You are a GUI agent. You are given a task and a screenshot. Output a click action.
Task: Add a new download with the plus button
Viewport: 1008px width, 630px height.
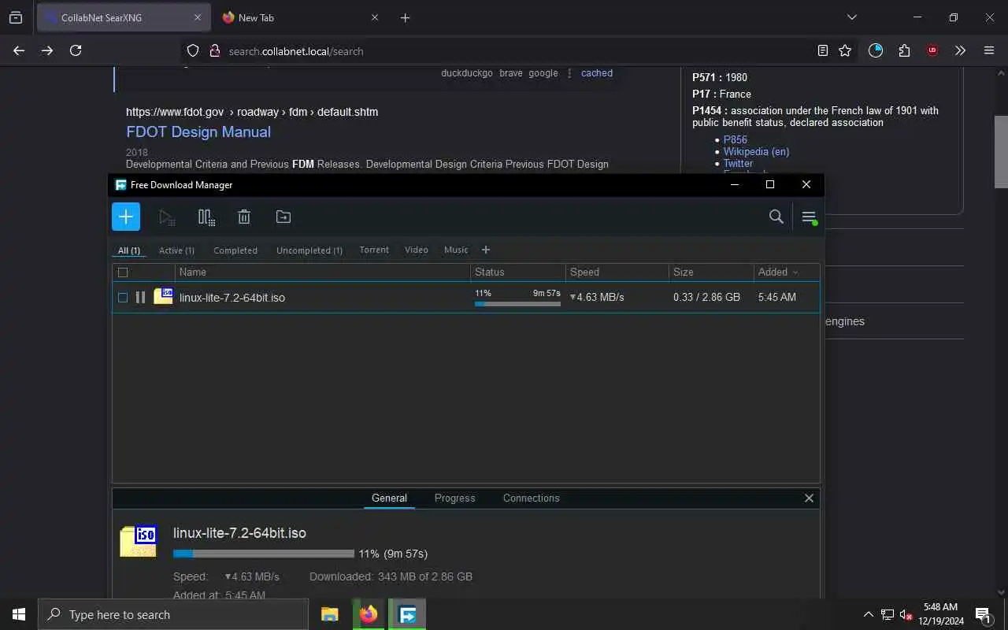tap(126, 217)
